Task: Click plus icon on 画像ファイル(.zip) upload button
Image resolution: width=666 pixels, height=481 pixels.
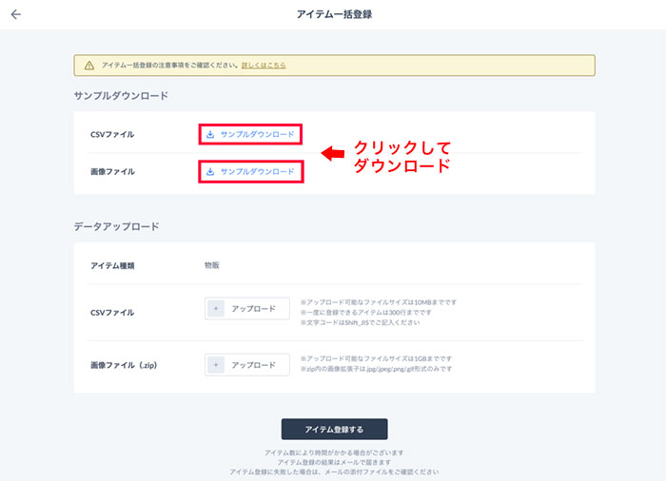Action: (x=216, y=365)
